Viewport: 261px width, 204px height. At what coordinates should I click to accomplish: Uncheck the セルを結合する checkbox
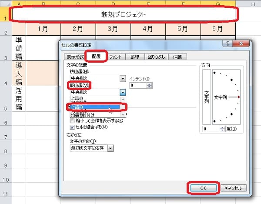72,127
